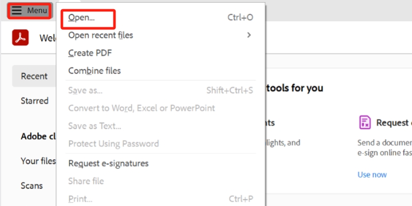Screen dimensions: 412x206
Task: Open the Starred section
Action: [x=35, y=100]
